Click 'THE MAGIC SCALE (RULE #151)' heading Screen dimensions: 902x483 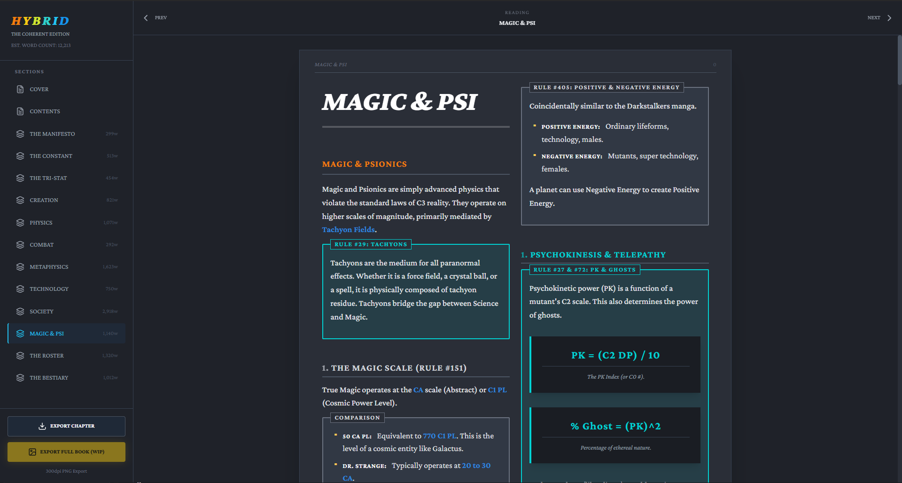pos(399,368)
